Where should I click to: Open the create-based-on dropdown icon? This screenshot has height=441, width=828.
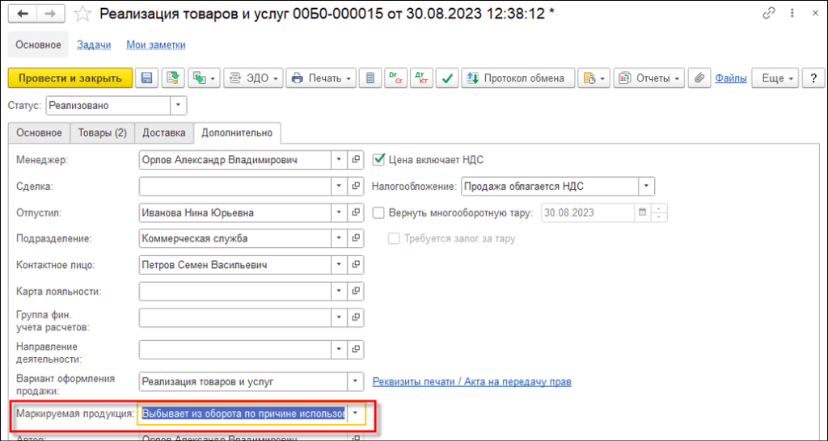point(205,78)
